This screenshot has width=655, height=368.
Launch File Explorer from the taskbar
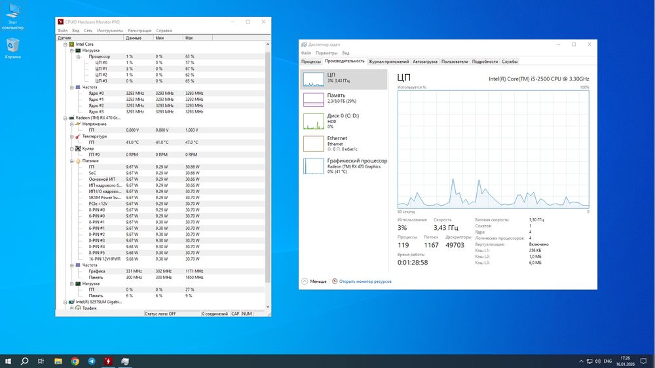(58, 361)
